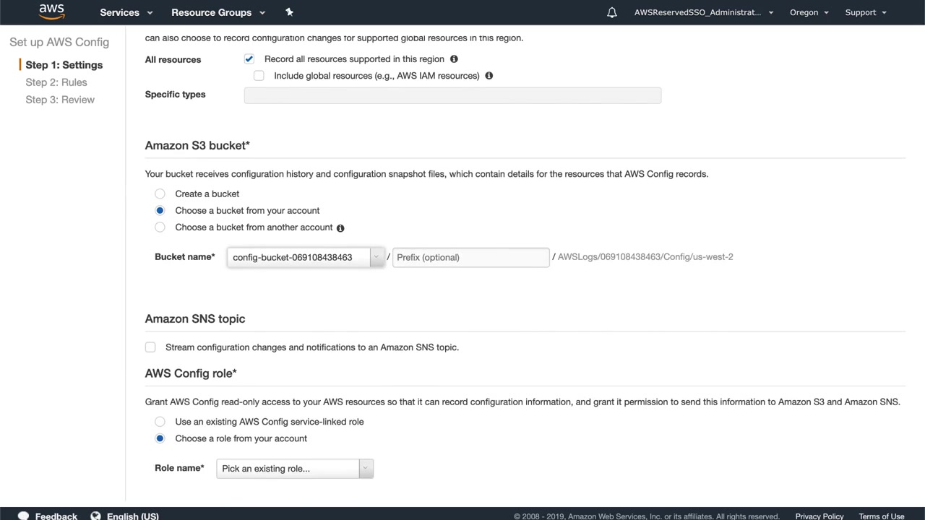Viewport: 925px width, 520px height.
Task: Click the AWS logo home icon
Action: [52, 12]
